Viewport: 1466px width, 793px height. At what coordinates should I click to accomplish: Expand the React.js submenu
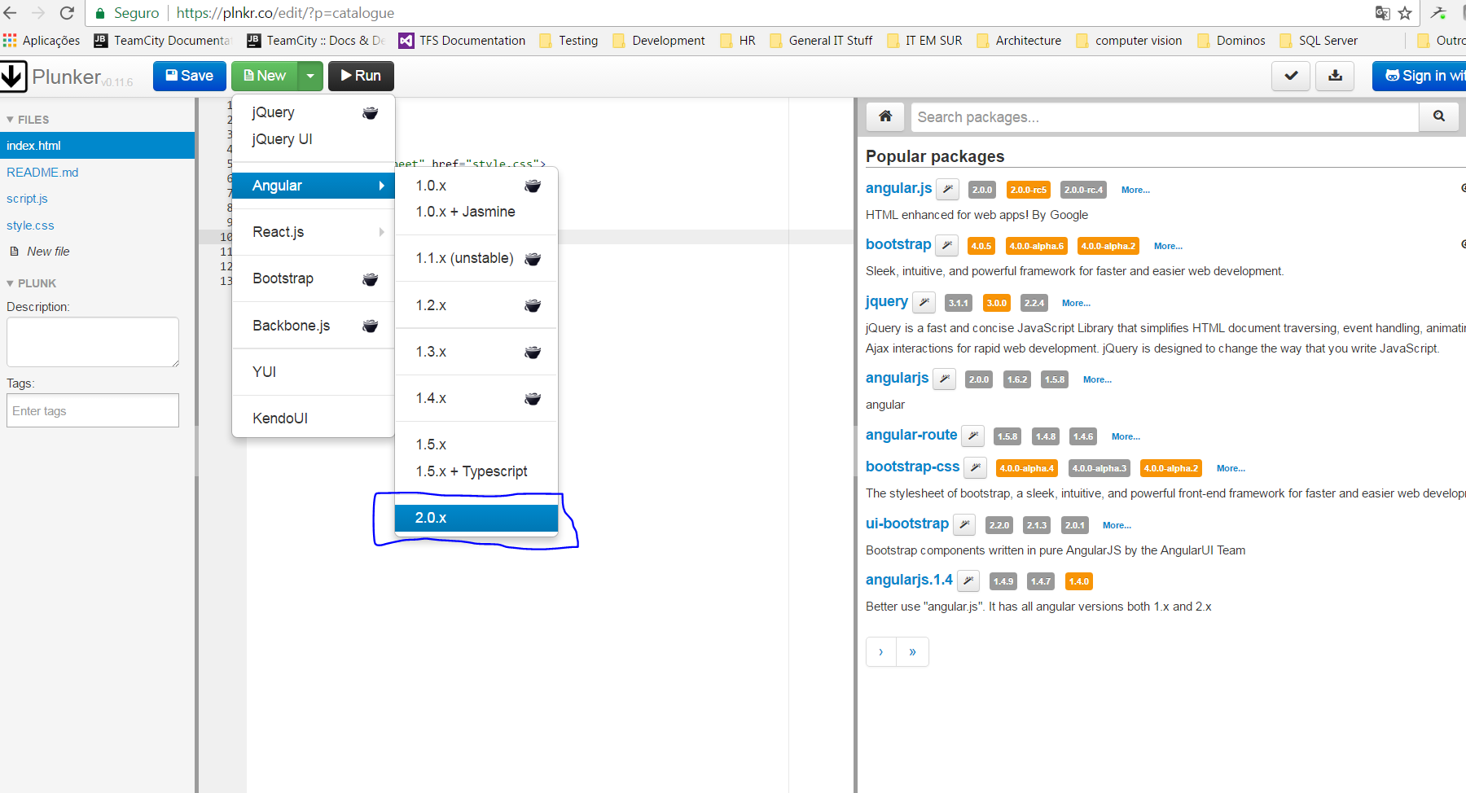(x=314, y=232)
